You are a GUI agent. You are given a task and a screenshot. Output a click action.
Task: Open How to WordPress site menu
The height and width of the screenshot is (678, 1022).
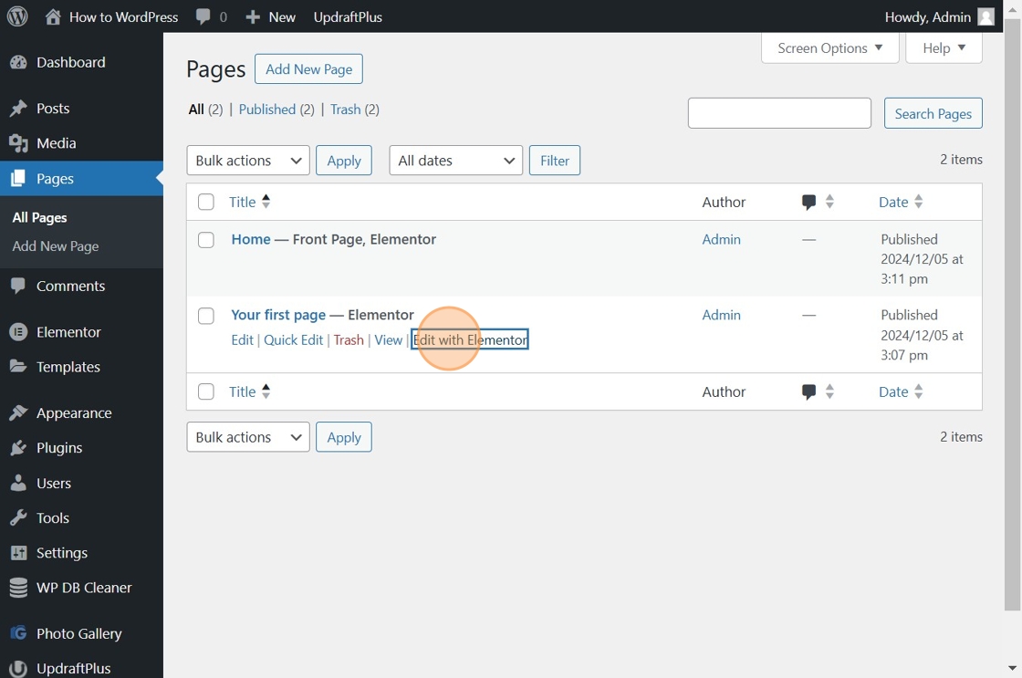click(x=111, y=17)
